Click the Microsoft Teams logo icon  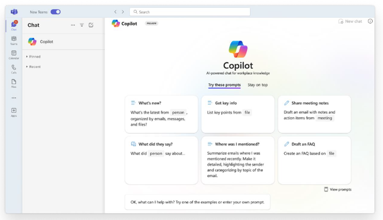(x=14, y=12)
